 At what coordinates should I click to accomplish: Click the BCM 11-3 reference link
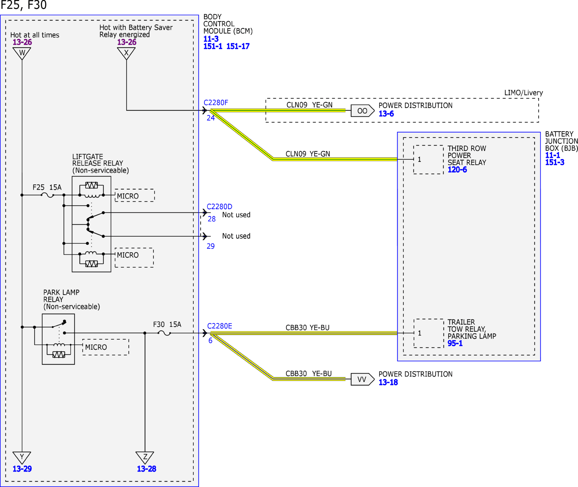coord(211,39)
